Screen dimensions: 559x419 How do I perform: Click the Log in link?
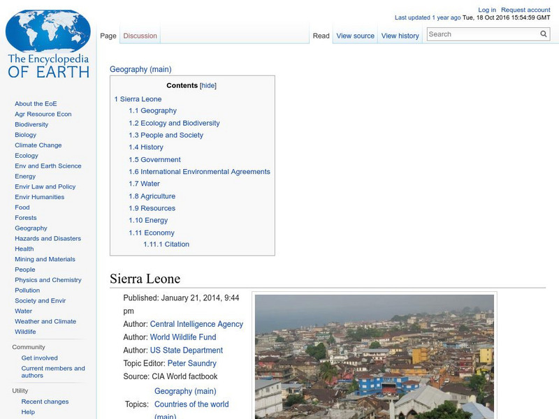pos(487,10)
